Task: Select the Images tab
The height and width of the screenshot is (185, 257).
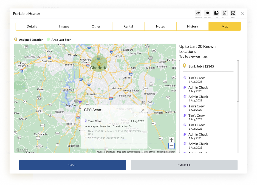Action: click(64, 26)
